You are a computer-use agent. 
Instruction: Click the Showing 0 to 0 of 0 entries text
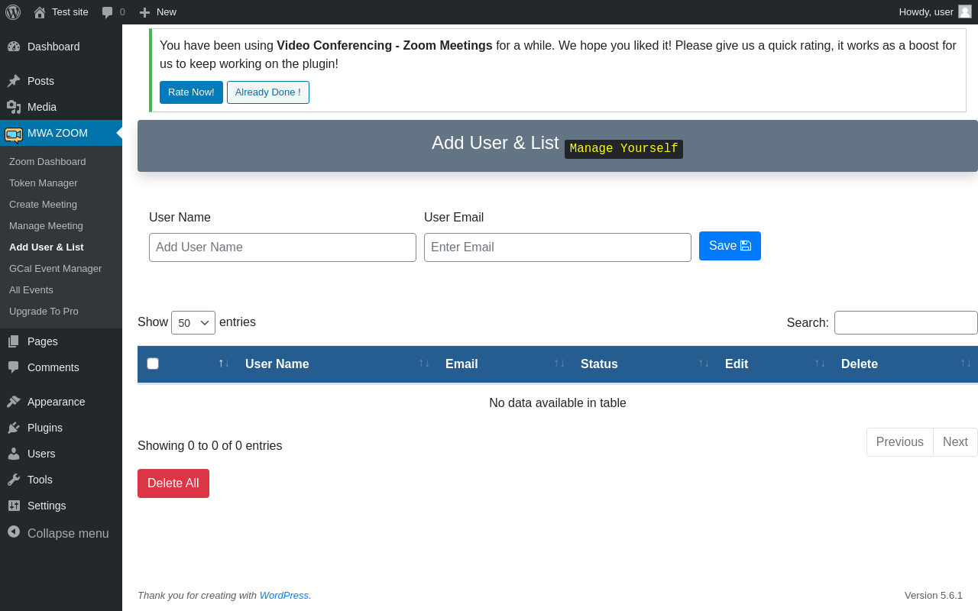(x=210, y=446)
